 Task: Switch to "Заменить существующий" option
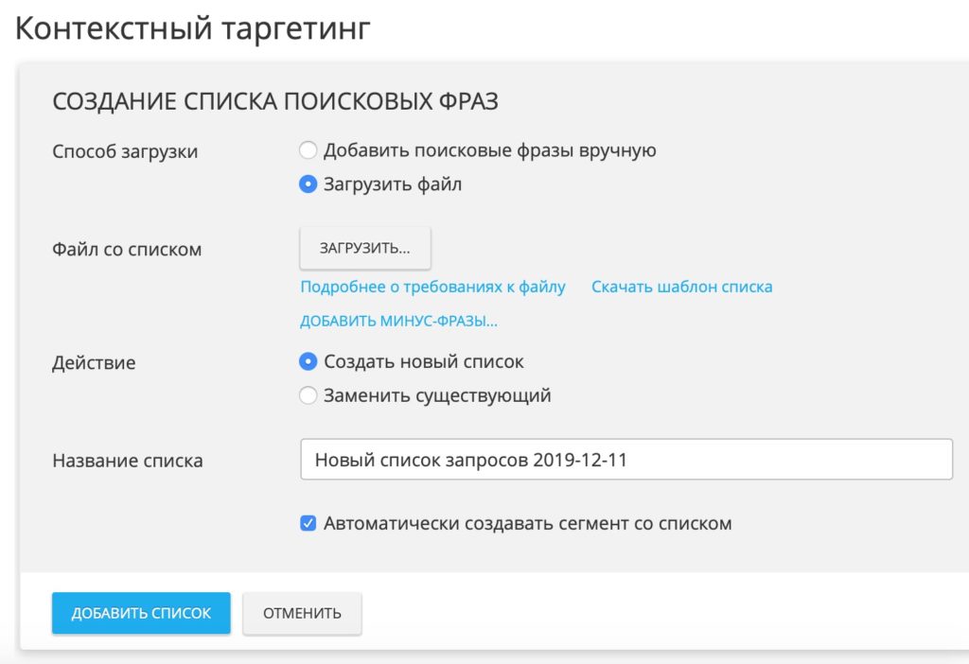point(308,395)
